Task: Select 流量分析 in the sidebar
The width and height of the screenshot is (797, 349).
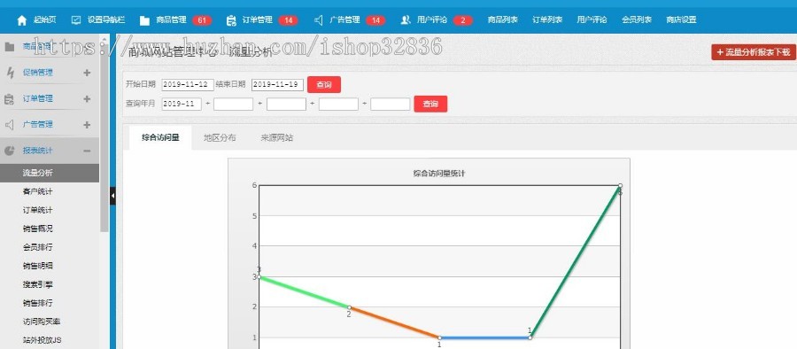Action: (50, 173)
